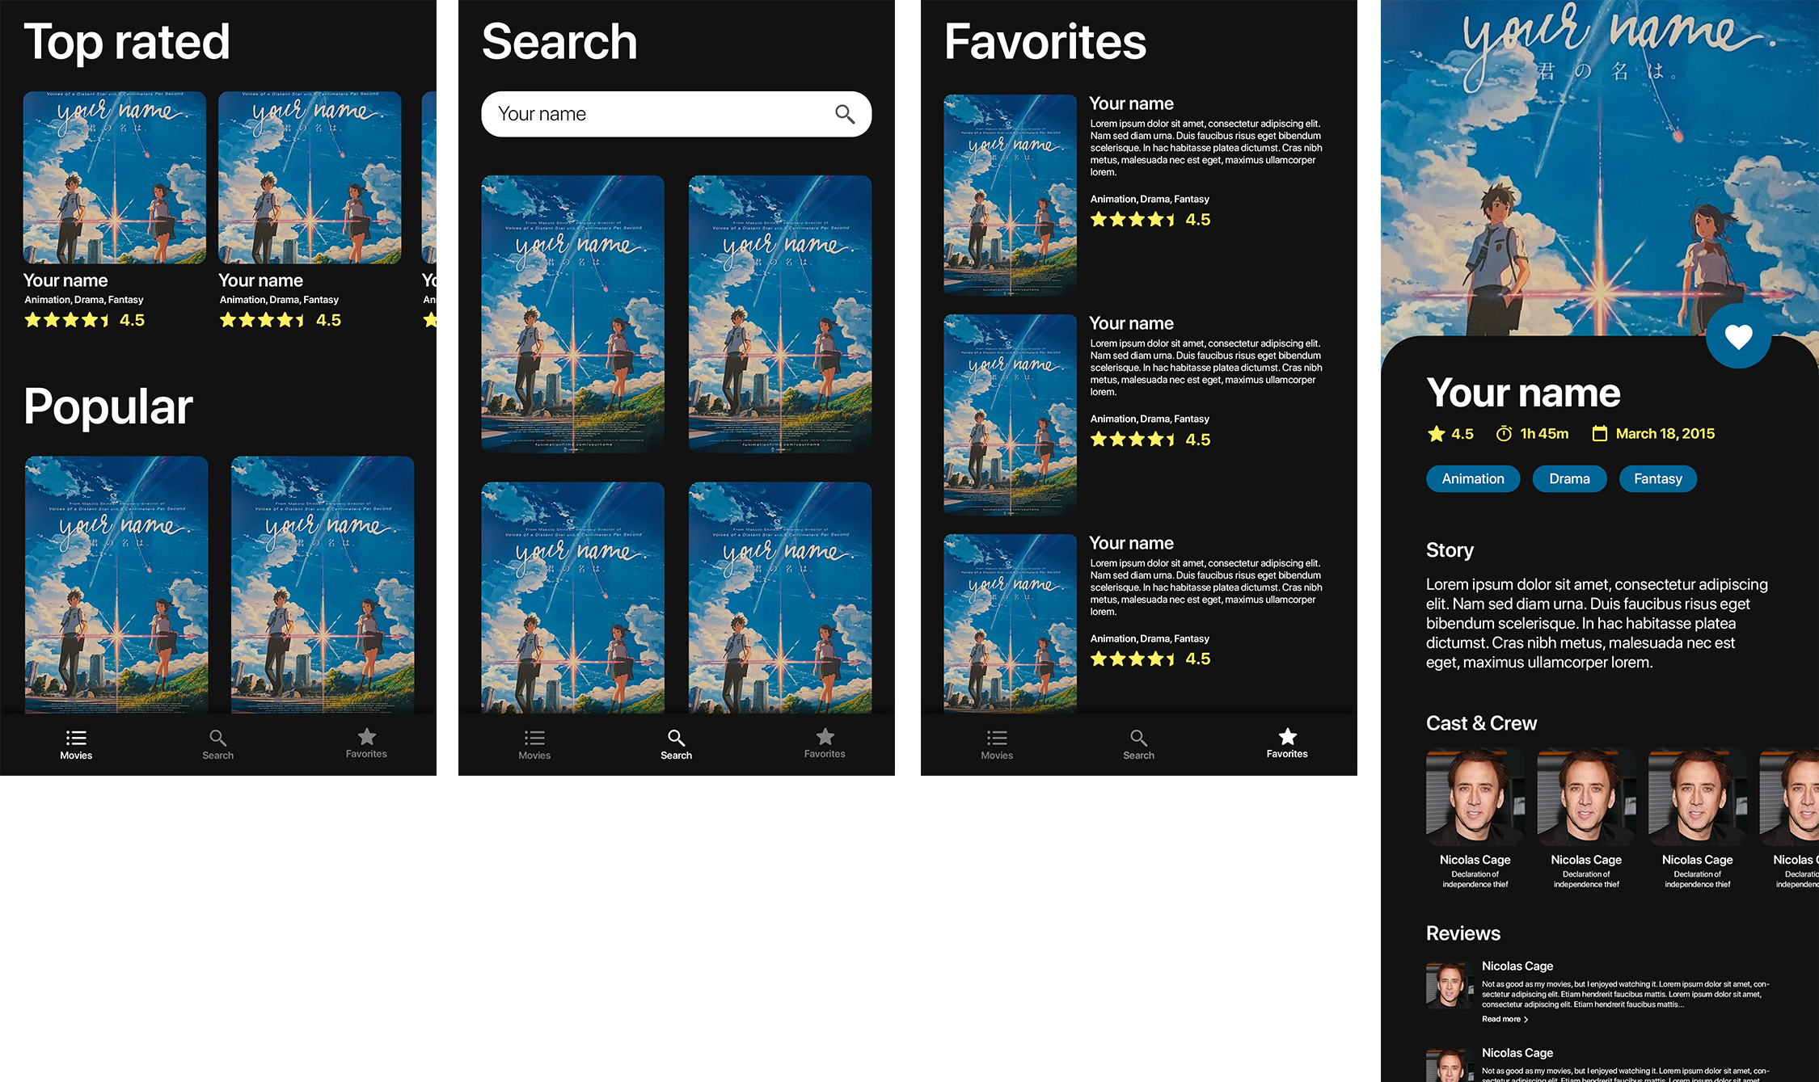The image size is (1819, 1082).
Task: Open first Top rated movie poster
Action: click(x=115, y=178)
